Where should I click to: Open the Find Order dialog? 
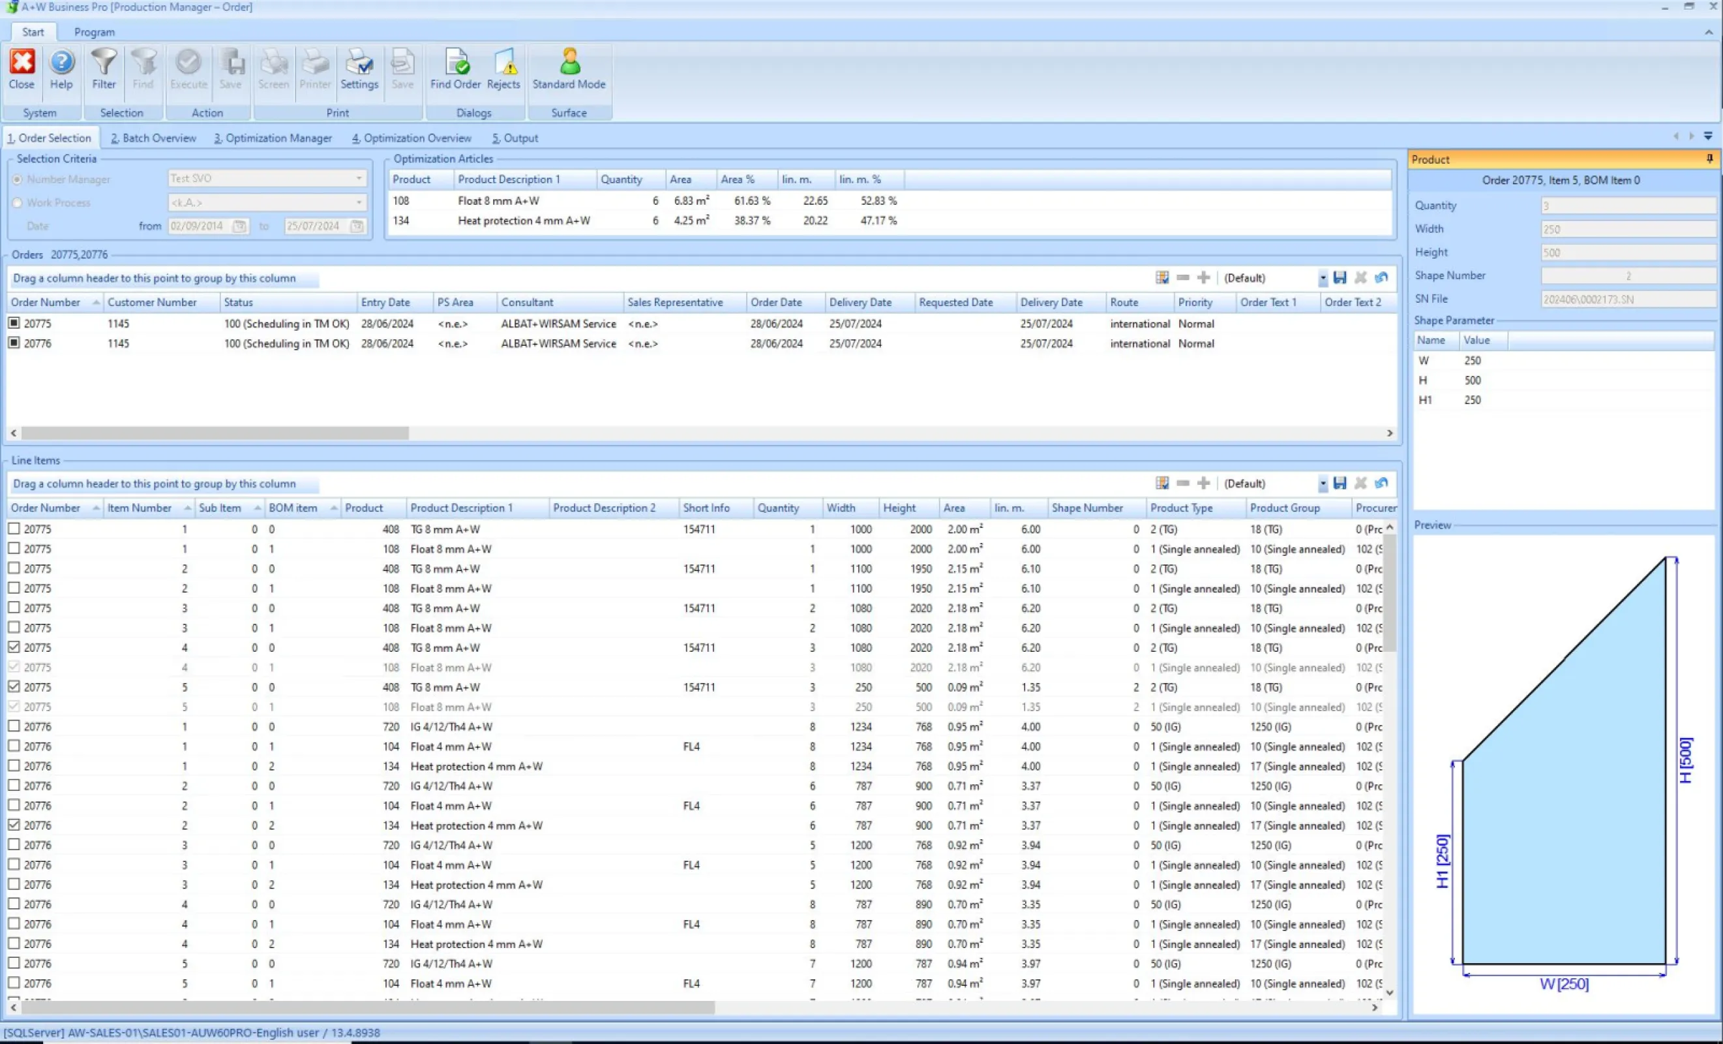(x=455, y=70)
